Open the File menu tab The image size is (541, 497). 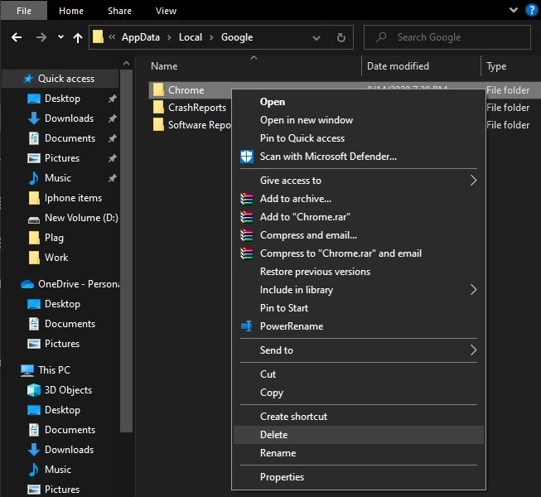point(24,11)
